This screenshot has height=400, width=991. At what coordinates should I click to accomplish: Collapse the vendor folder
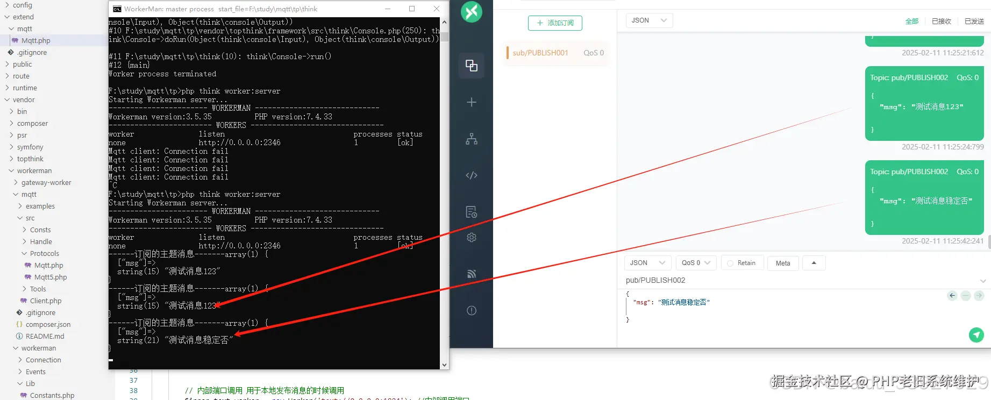pos(8,99)
